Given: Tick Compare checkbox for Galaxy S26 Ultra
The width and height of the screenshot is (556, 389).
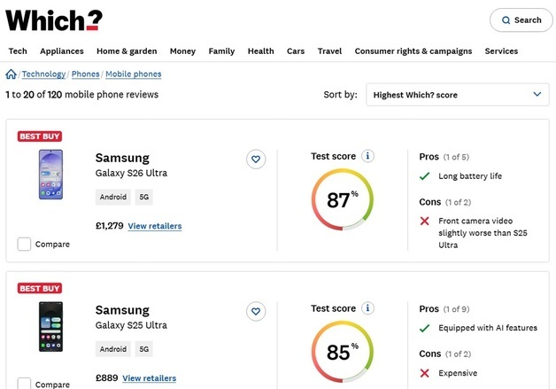Looking at the screenshot, I should click(24, 244).
